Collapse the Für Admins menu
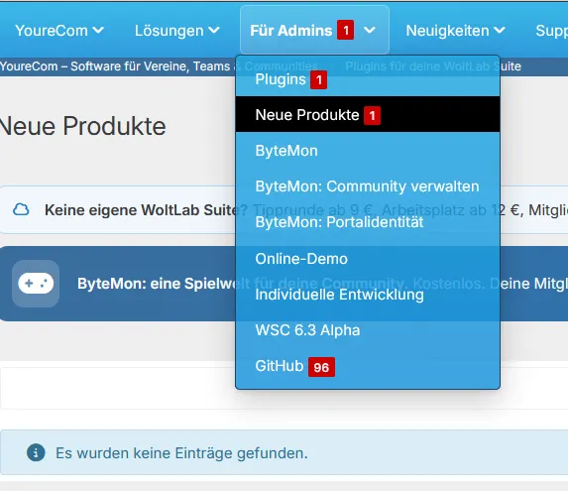568x491 pixels. pos(314,30)
